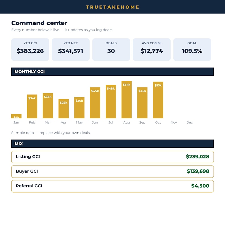
Task: Select the Nov axis label
Action: pos(174,122)
